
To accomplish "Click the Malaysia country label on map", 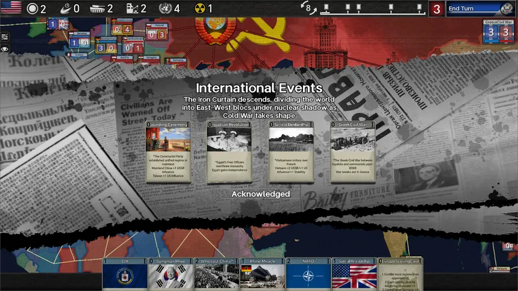I will click(501, 269).
